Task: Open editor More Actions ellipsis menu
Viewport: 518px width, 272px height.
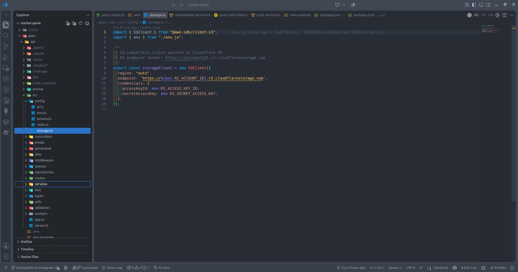Action: point(512,15)
